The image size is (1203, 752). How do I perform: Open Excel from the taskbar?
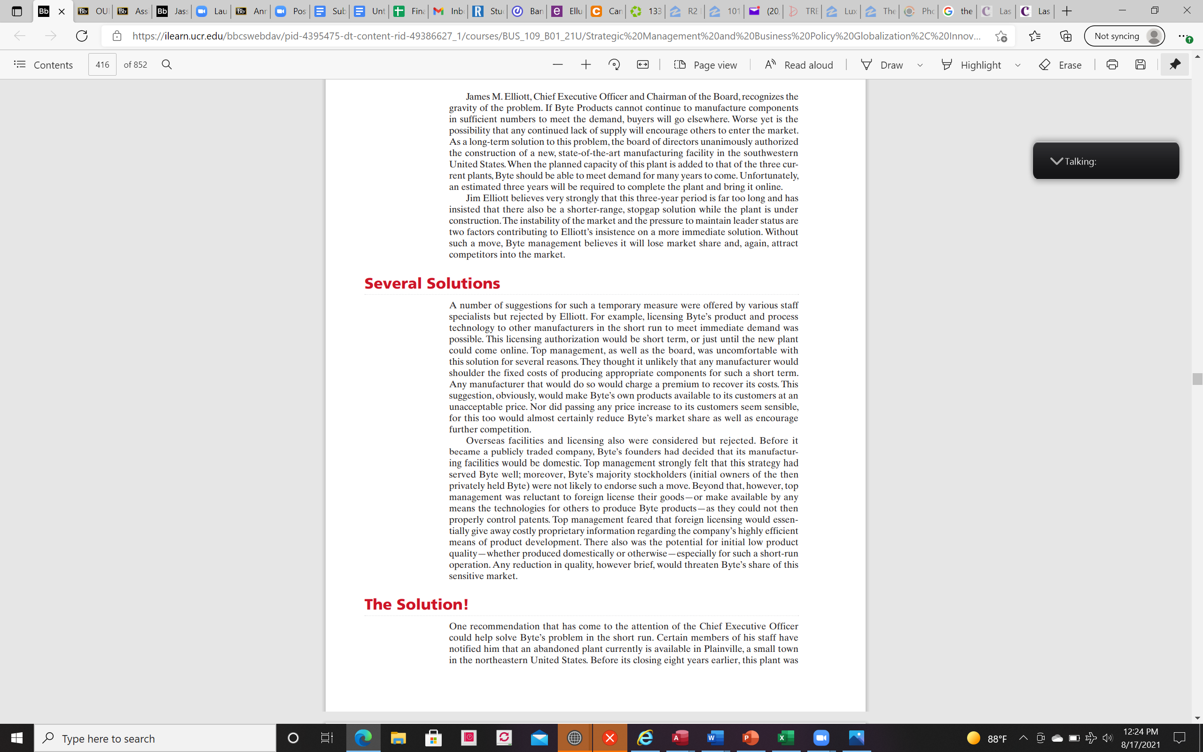coord(786,738)
